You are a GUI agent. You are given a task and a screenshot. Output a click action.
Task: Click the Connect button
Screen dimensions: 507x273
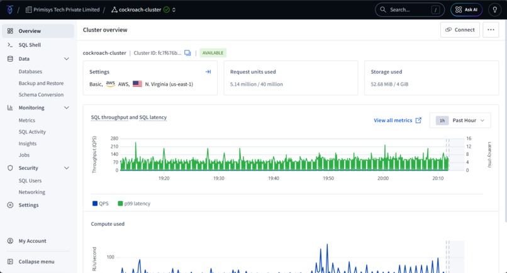460,30
